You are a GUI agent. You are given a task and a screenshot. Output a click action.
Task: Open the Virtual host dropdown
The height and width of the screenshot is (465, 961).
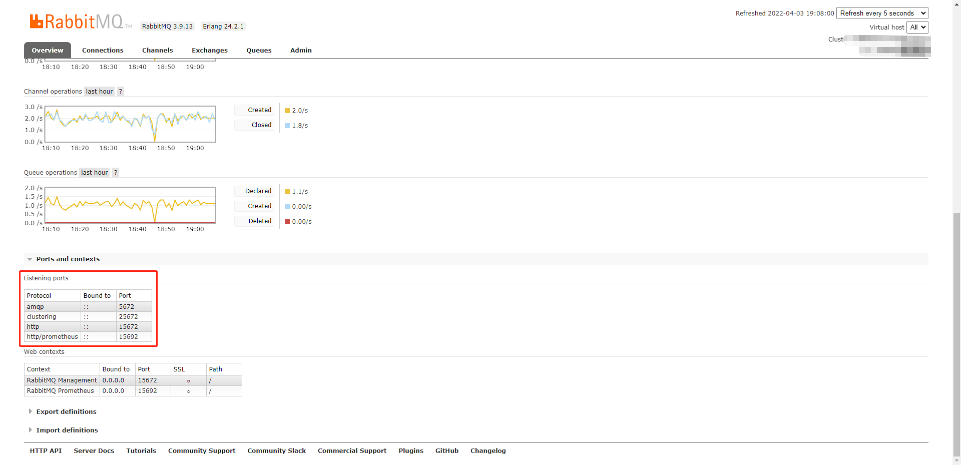pyautogui.click(x=917, y=27)
